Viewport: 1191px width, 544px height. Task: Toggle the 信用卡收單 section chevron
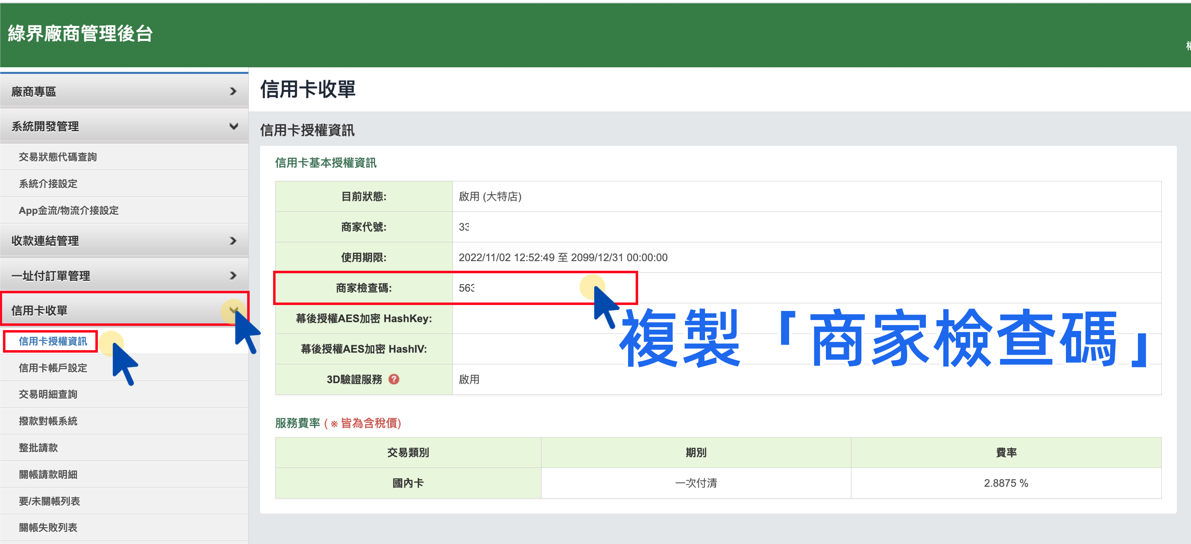coord(233,310)
